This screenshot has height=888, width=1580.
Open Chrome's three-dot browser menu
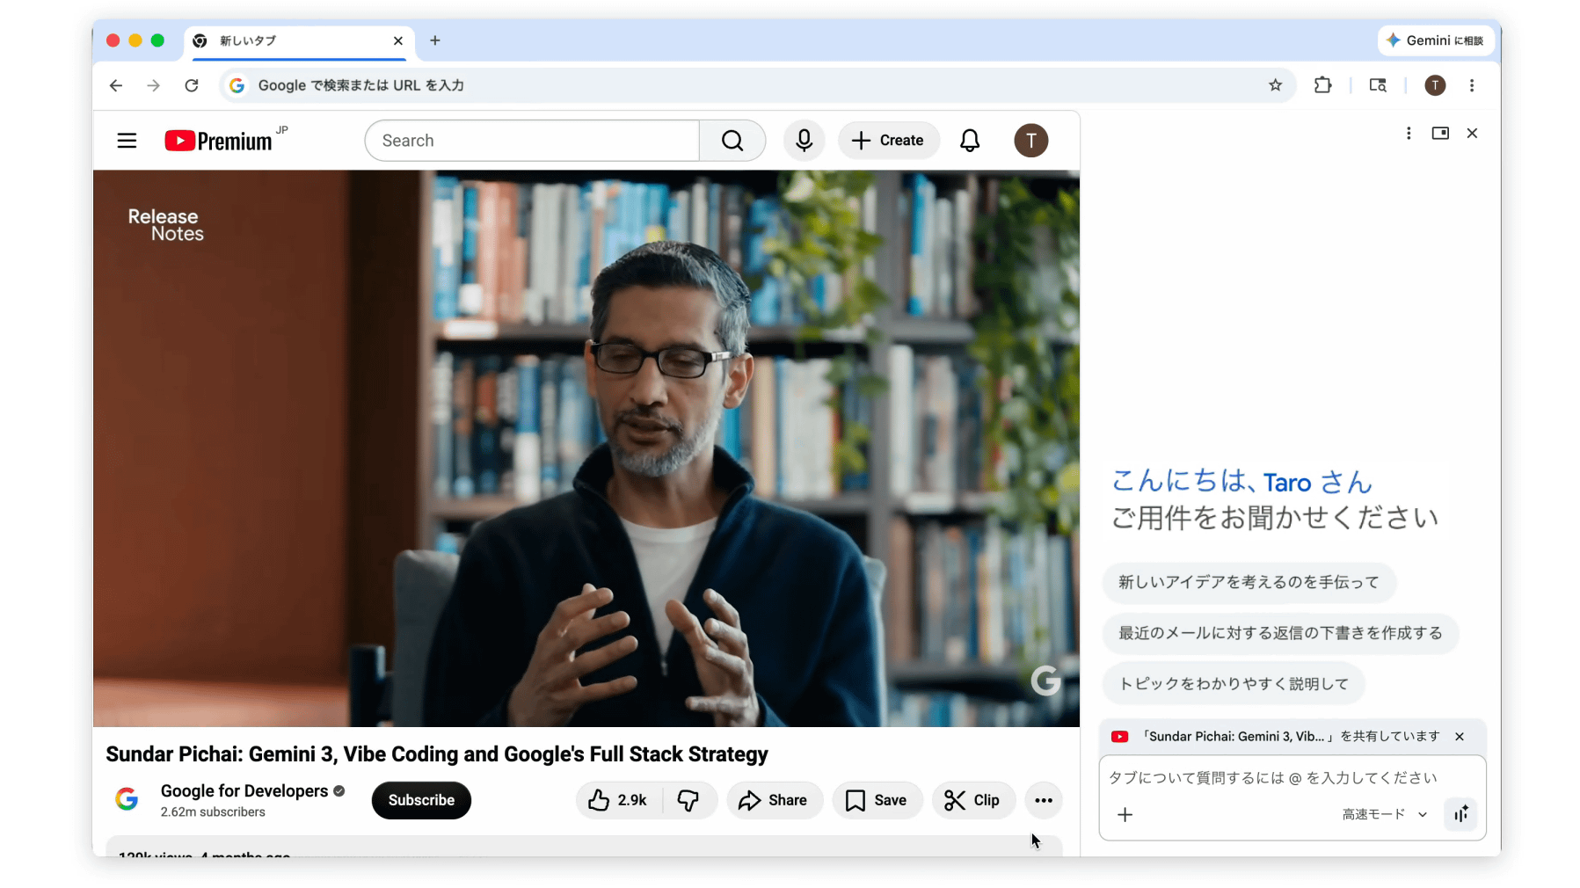[x=1472, y=85]
